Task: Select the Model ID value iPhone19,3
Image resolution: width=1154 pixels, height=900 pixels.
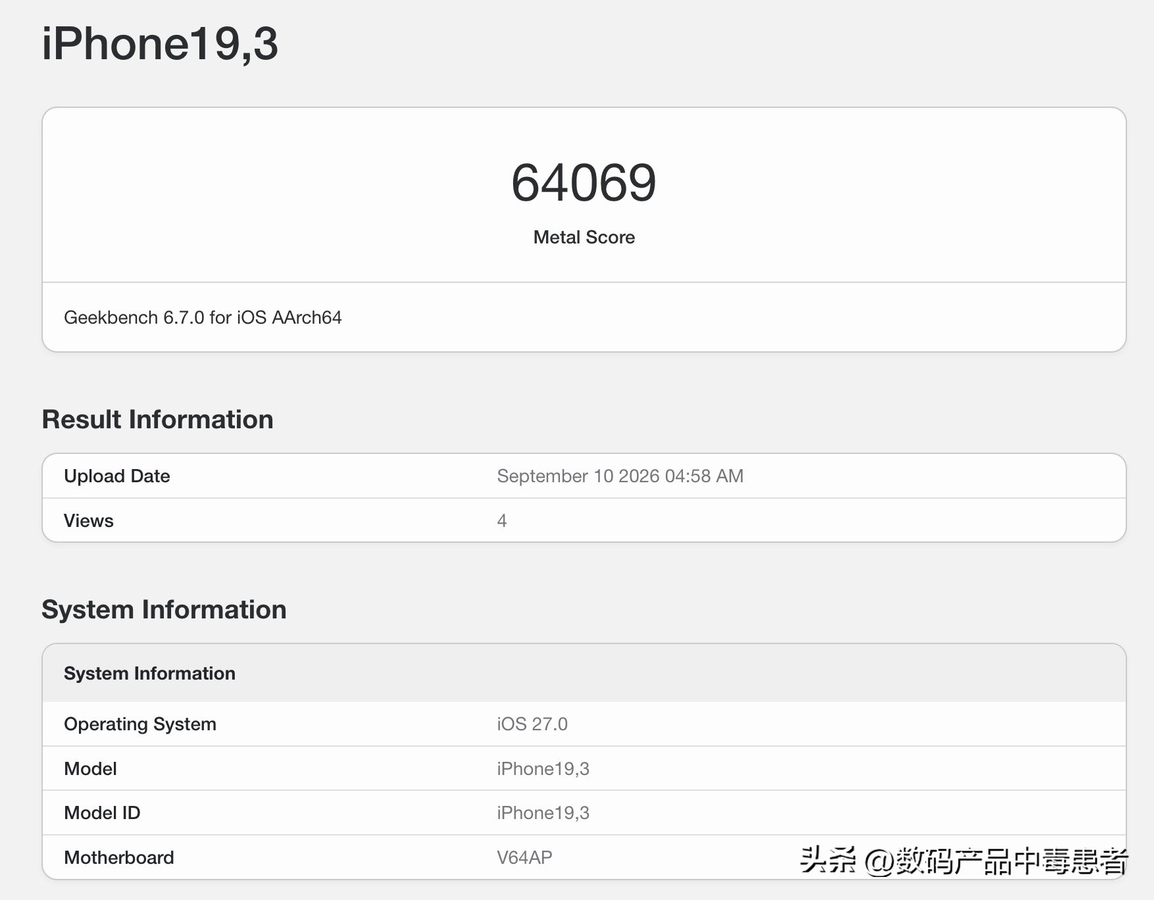Action: click(543, 813)
